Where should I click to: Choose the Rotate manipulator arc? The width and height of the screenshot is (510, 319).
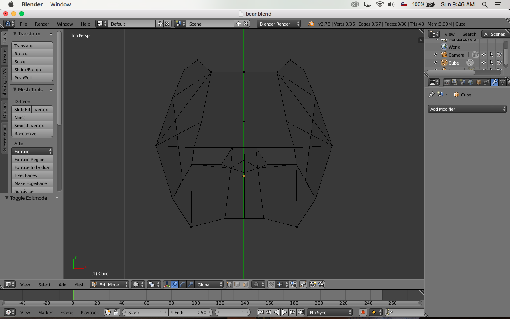pos(182,284)
